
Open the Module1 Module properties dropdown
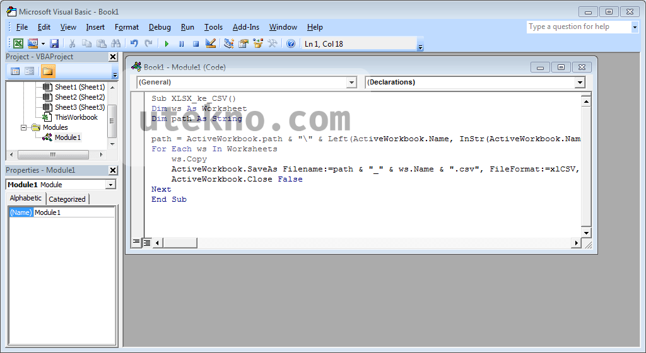pyautogui.click(x=110, y=185)
